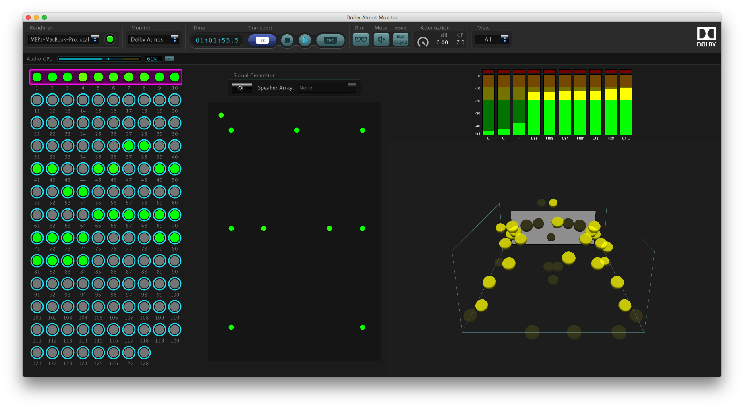Screen dimensions: 744x409
Task: Stop the transport playback
Action: [287, 40]
